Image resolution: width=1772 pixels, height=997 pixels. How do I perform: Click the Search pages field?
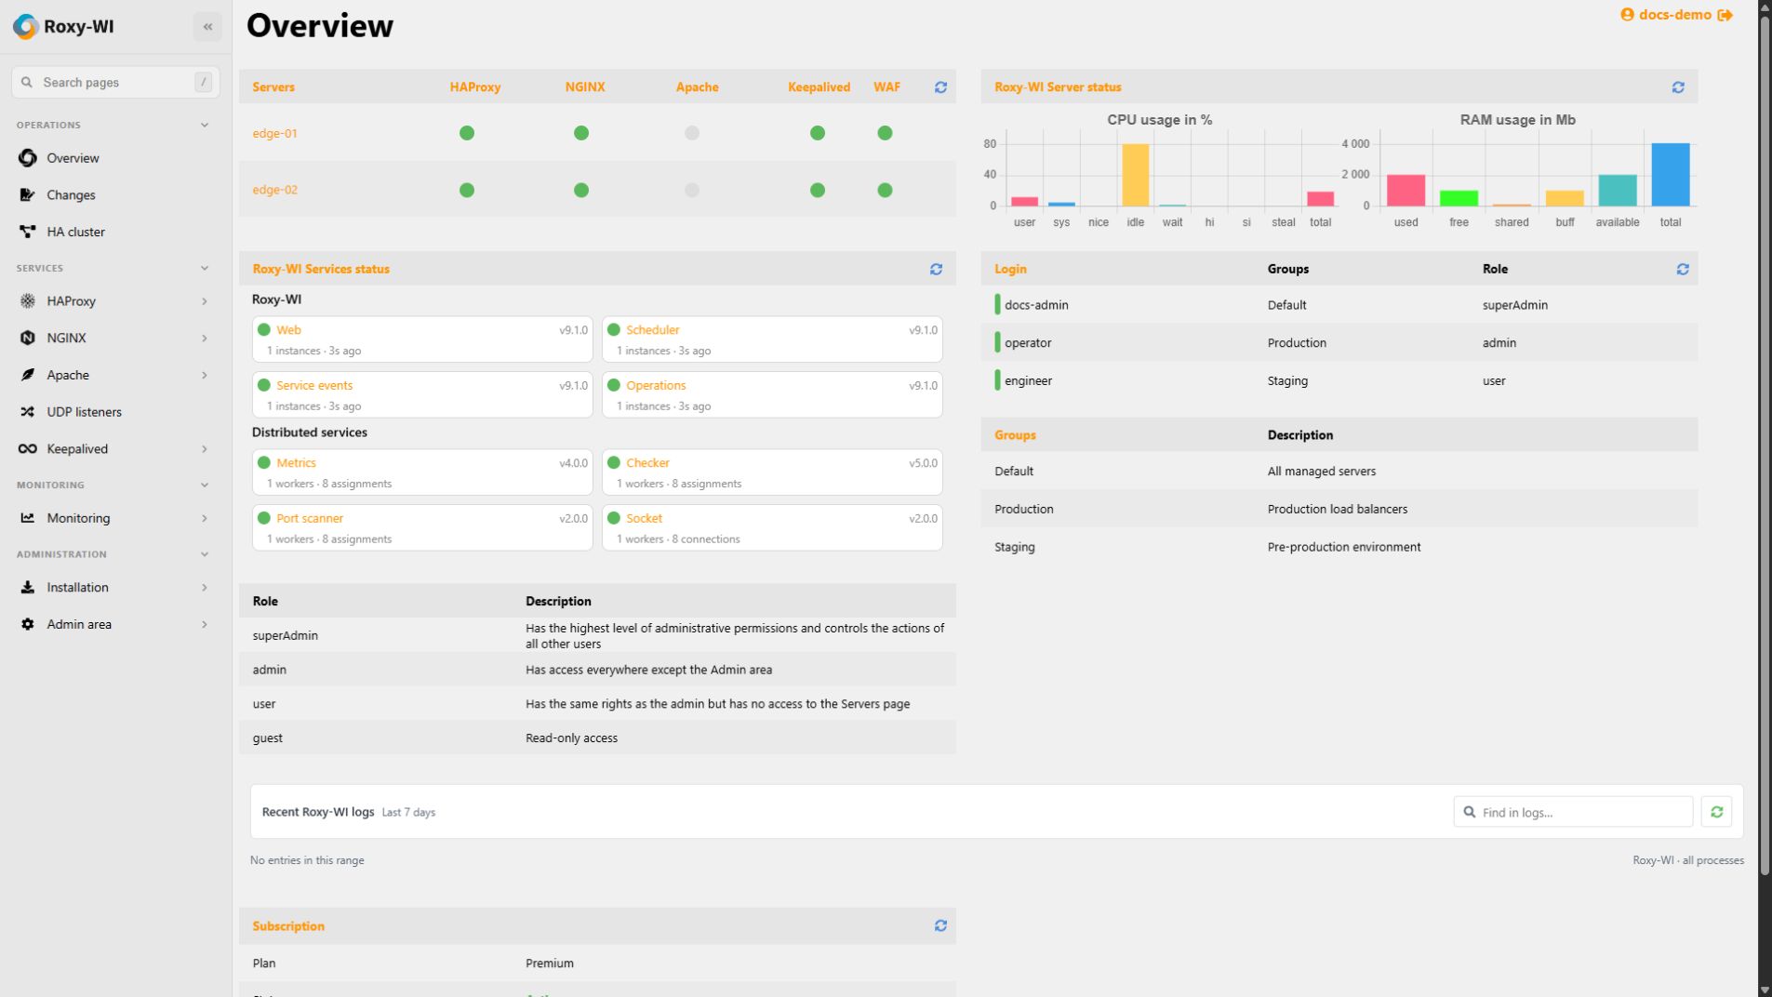pyautogui.click(x=115, y=82)
